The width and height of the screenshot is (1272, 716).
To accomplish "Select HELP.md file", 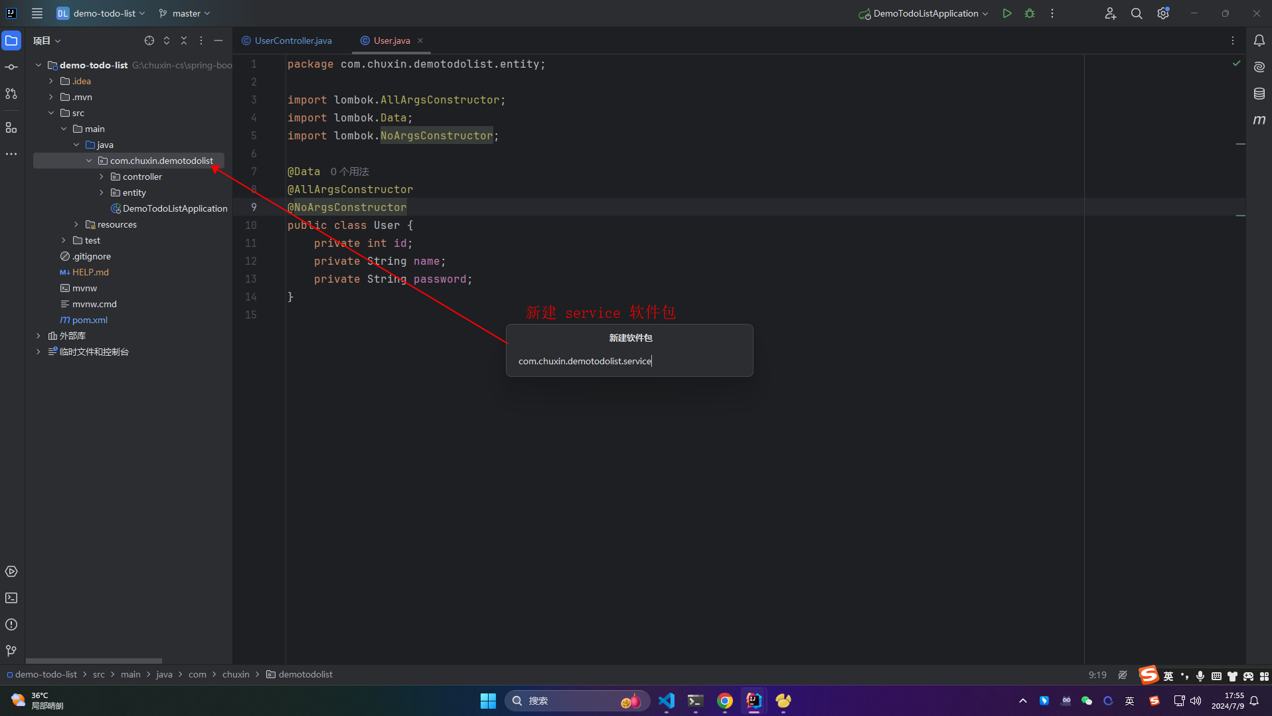I will pos(84,272).
